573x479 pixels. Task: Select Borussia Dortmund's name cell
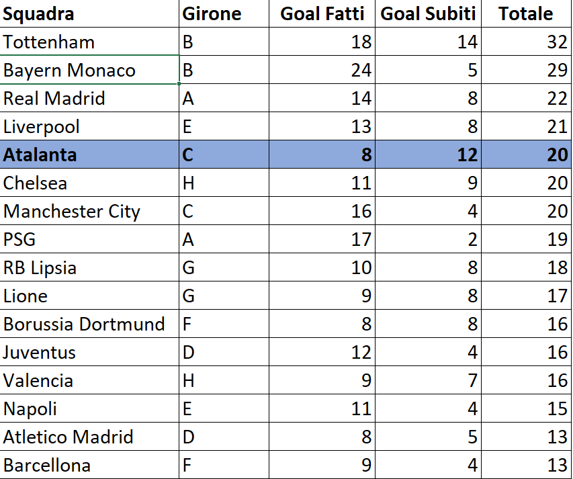coord(90,324)
